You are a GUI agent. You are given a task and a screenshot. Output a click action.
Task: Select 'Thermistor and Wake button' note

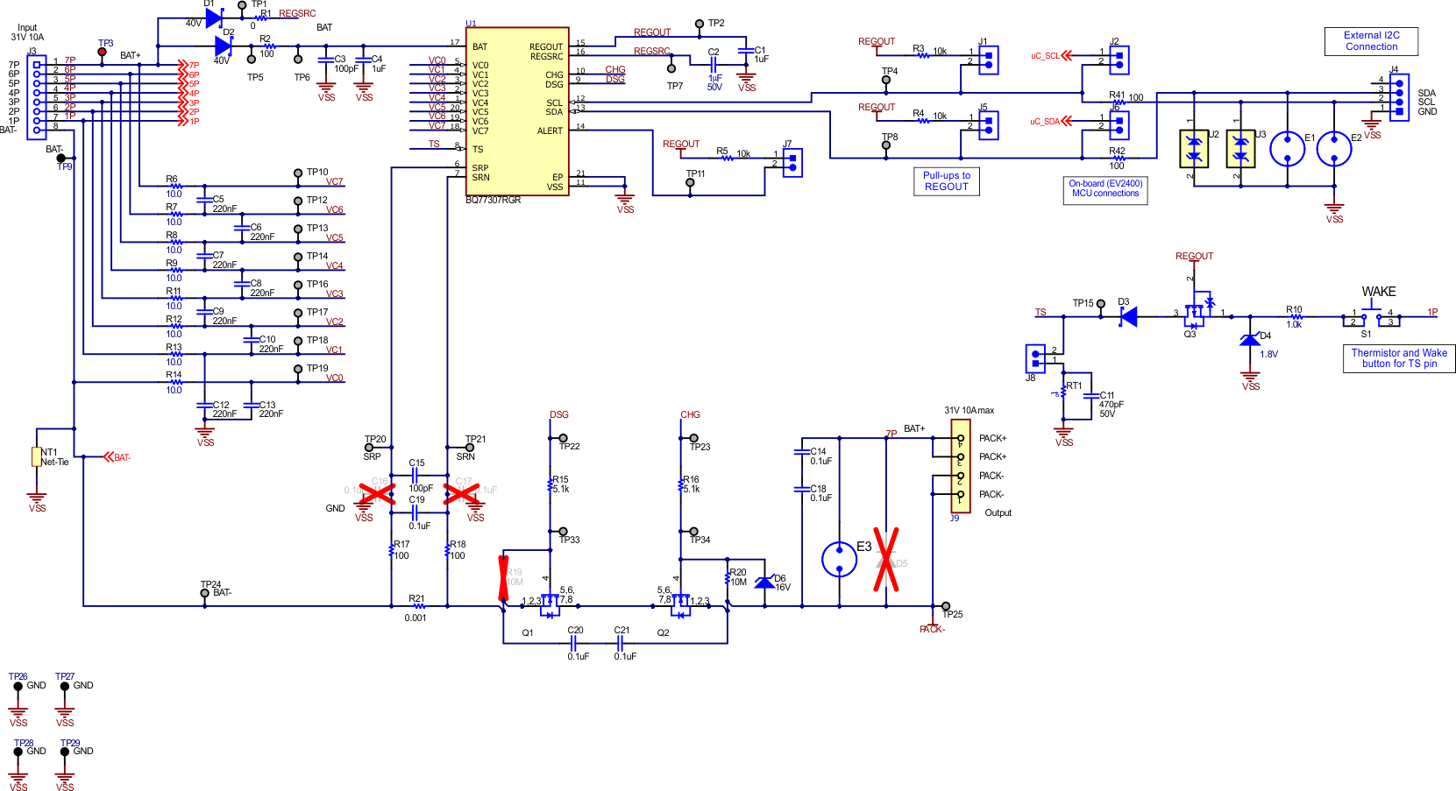tap(1399, 358)
